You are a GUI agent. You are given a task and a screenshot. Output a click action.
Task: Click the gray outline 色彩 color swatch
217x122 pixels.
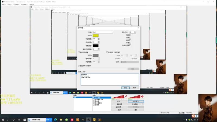click(95, 55)
